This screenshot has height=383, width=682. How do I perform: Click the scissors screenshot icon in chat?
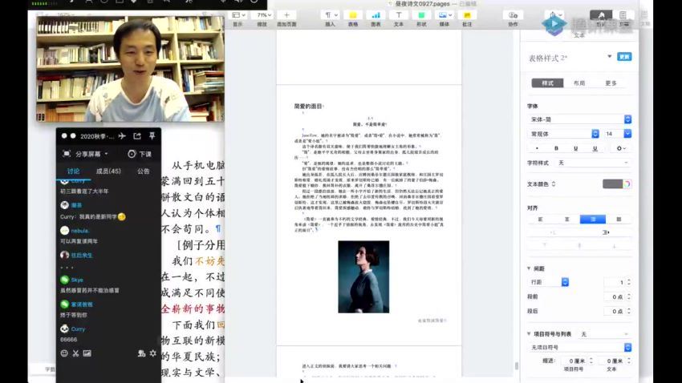click(x=75, y=353)
